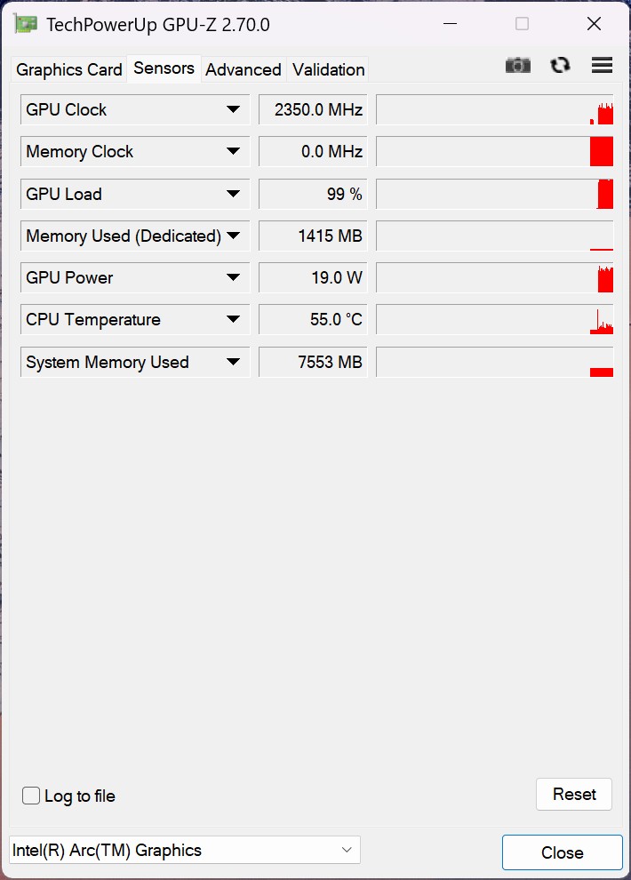Switch to the Graphics Card tab
The image size is (631, 880).
[x=69, y=69]
